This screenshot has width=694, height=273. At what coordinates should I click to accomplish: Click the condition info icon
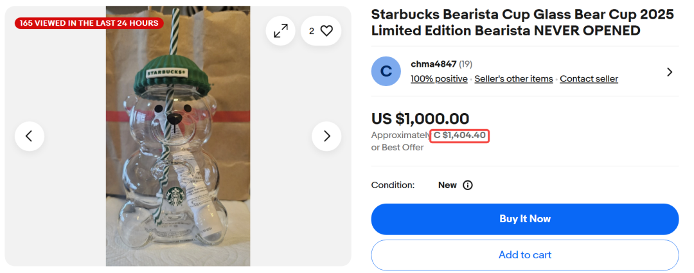[467, 185]
